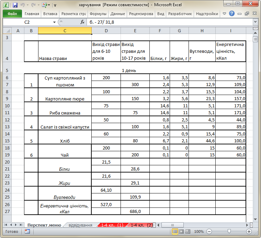Click the Undo arrow icon
The image size is (261, 238).
click(22, 5)
